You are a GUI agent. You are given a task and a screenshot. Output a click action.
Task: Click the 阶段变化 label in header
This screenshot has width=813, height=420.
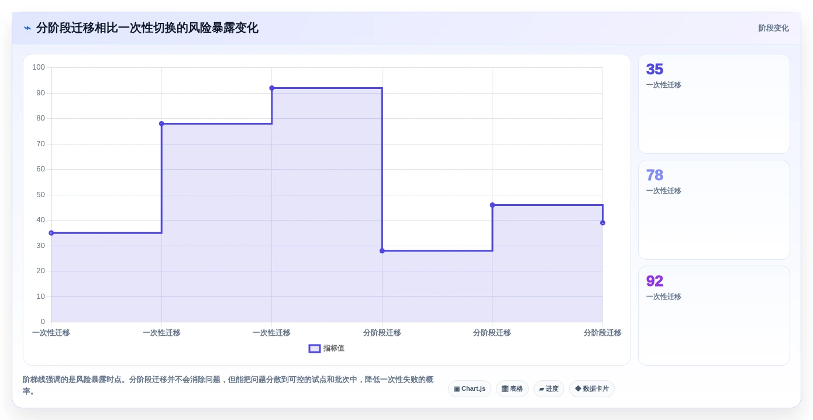(x=773, y=28)
